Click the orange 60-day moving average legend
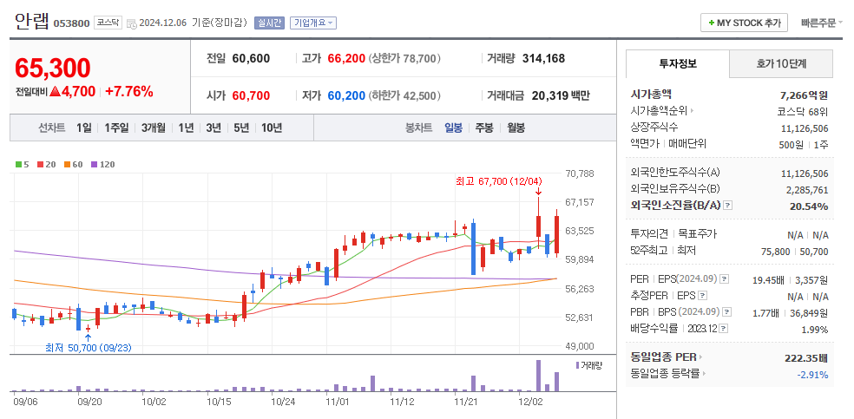 [x=73, y=164]
